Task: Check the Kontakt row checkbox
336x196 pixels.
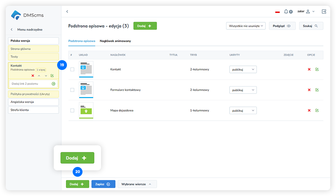Action: point(72,69)
